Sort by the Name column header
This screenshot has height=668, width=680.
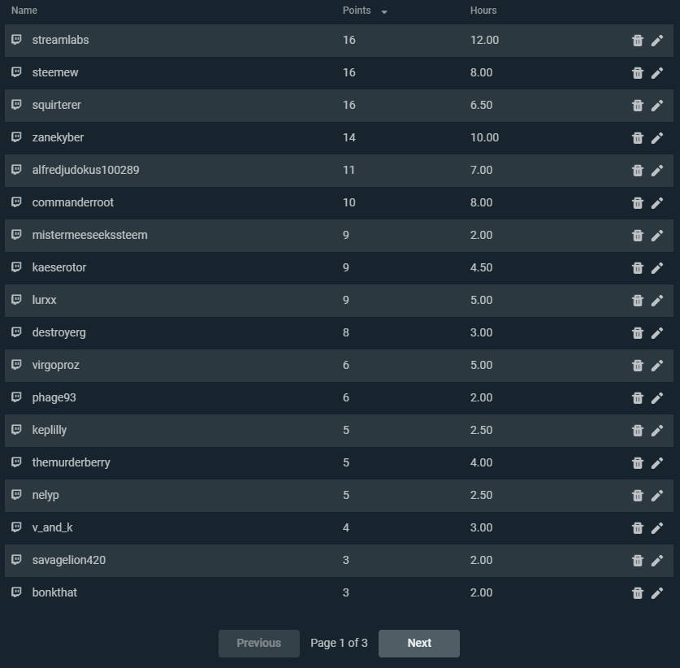[x=24, y=11]
